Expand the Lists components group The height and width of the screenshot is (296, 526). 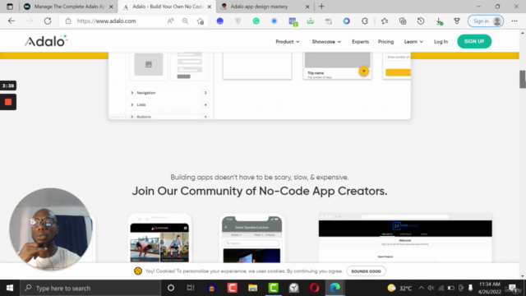169,104
